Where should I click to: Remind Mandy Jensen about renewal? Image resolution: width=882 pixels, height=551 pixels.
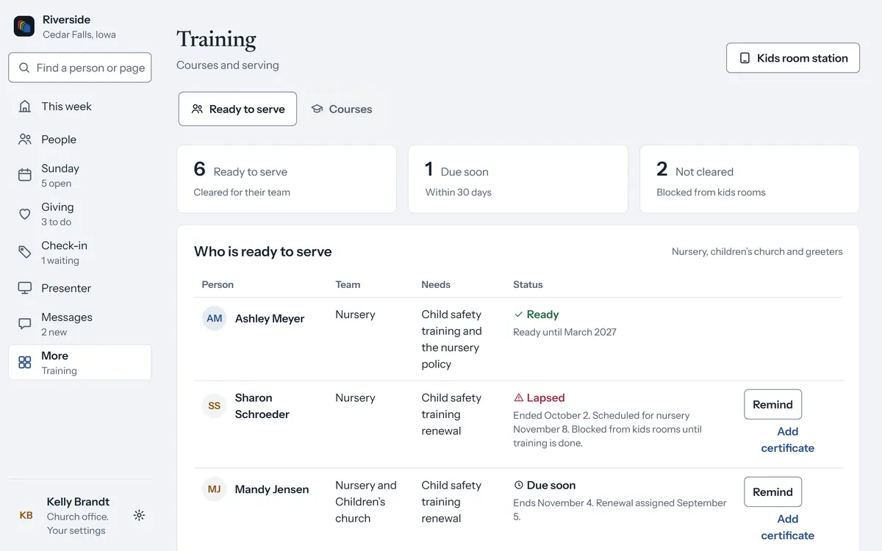(772, 492)
